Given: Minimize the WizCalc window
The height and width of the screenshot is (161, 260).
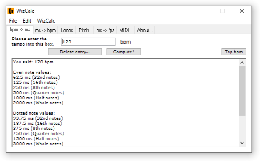Looking at the screenshot, I should click(203, 11).
